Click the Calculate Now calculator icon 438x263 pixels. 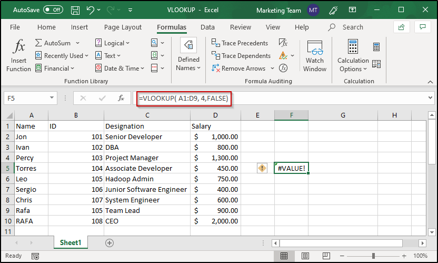[376, 47]
